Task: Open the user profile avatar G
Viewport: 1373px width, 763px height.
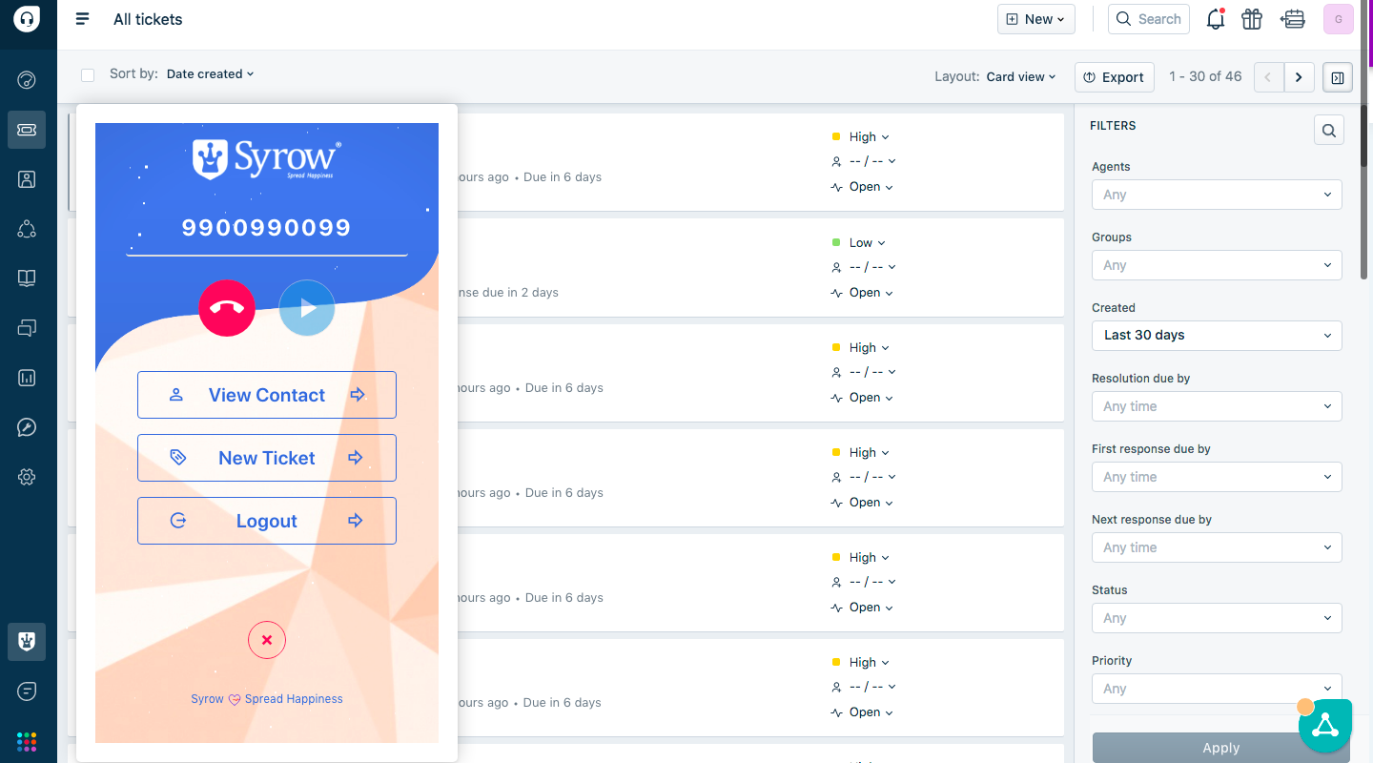Action: (1339, 19)
